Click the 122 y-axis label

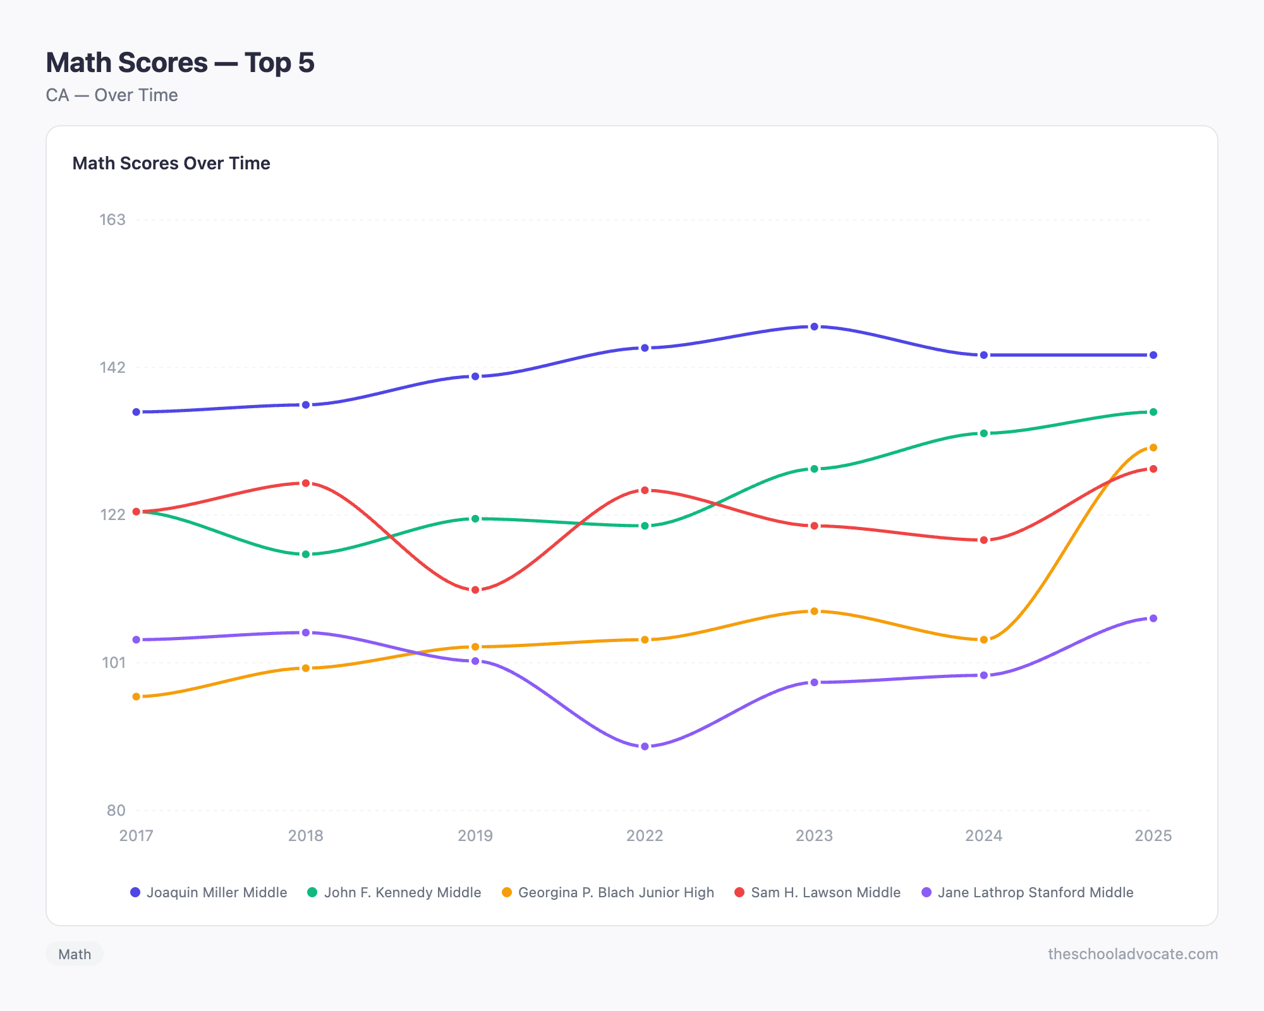112,514
